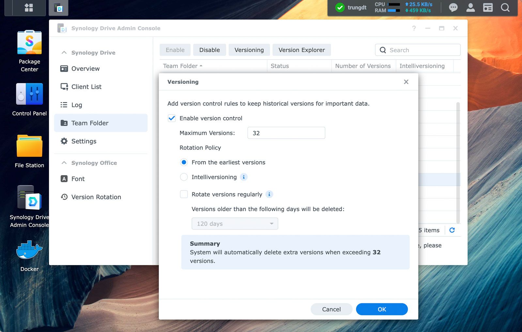522x332 pixels.
Task: Click the Versioning toolbar button
Action: (x=249, y=50)
